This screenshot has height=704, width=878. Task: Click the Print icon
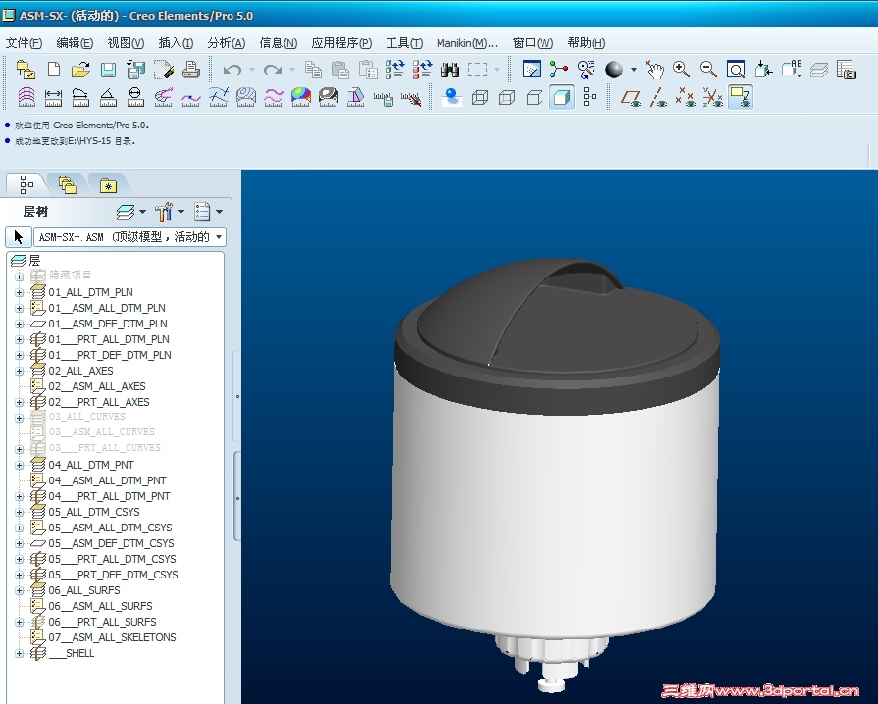191,70
